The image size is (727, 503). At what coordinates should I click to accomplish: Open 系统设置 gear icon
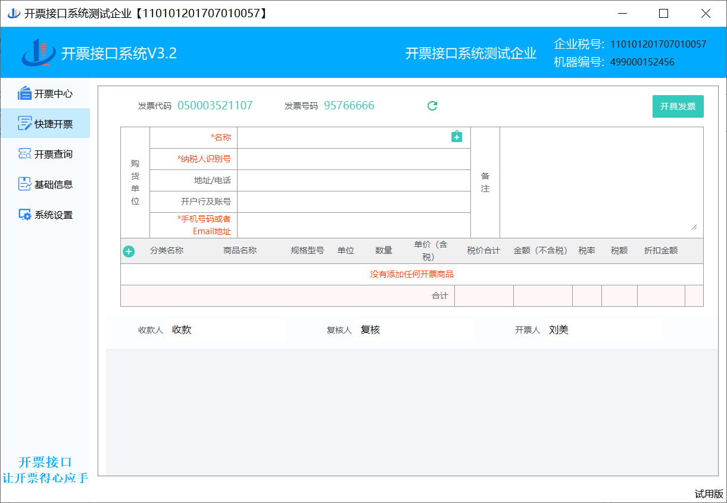click(24, 215)
